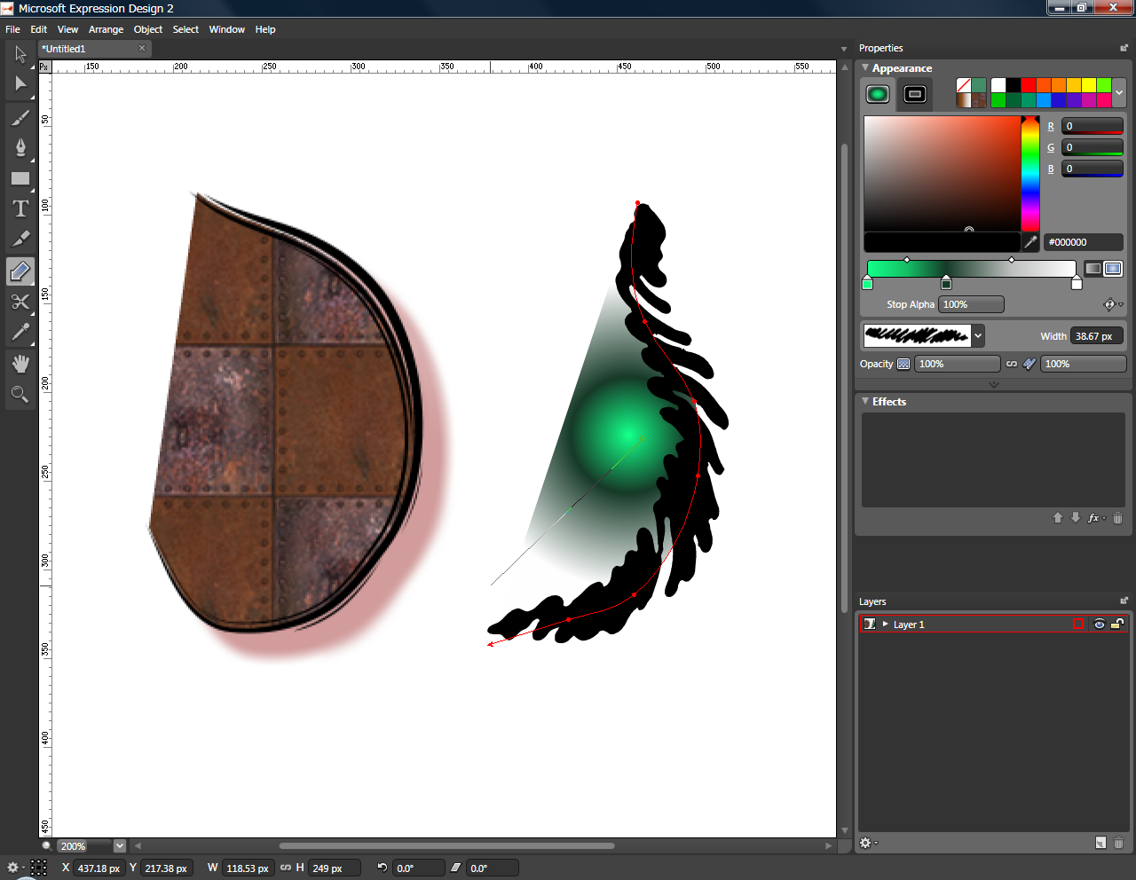Click the skew angle icon

pos(455,868)
